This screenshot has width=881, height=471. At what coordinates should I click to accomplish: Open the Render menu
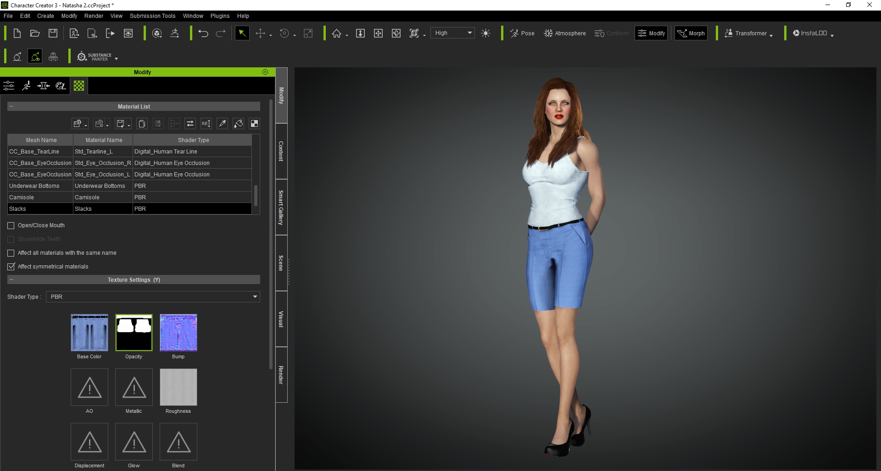point(94,16)
